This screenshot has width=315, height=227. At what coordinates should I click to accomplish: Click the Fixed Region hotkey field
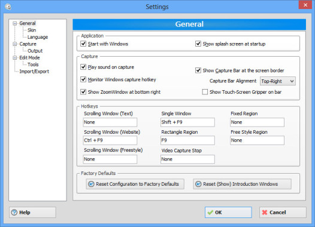pos(257,122)
